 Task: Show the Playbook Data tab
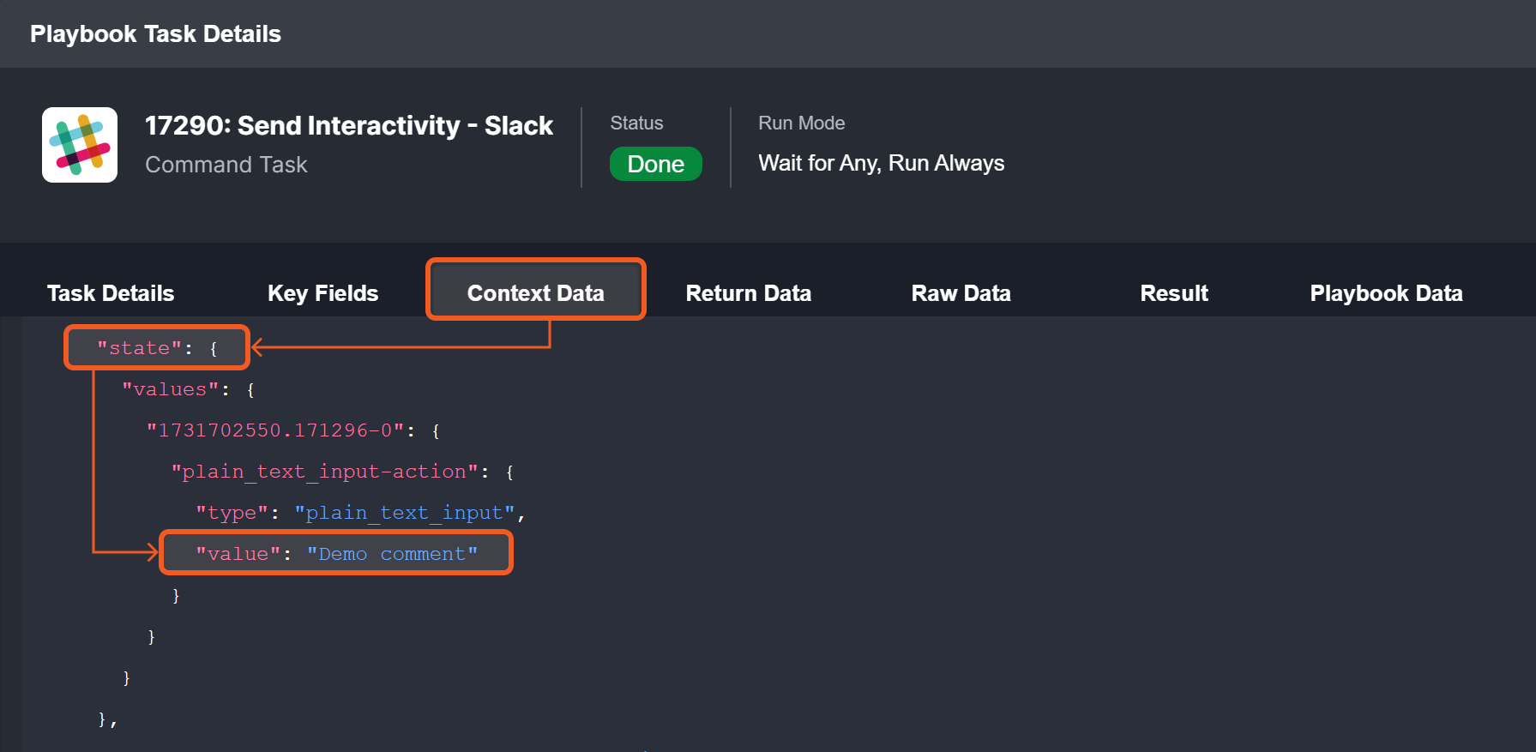tap(1386, 293)
